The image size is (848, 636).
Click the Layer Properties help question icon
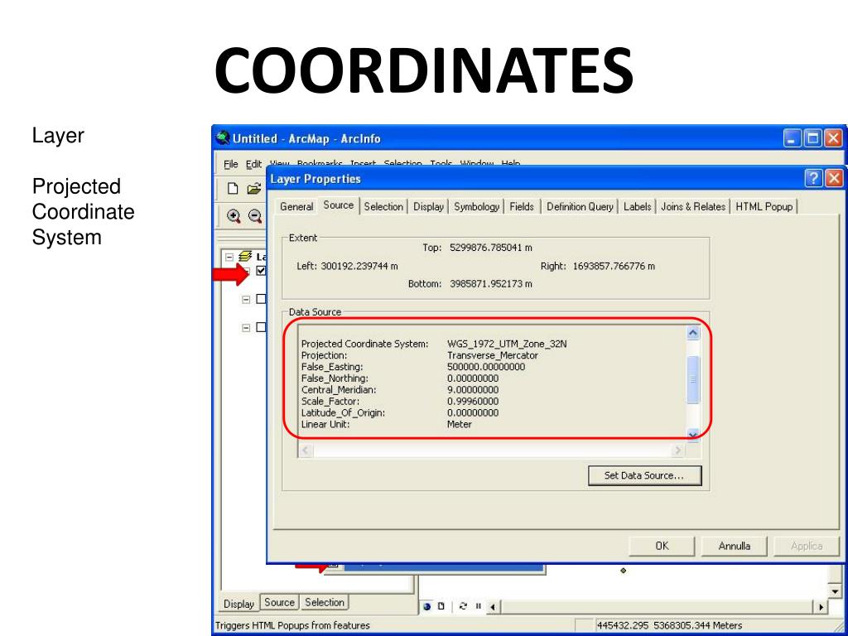point(813,179)
